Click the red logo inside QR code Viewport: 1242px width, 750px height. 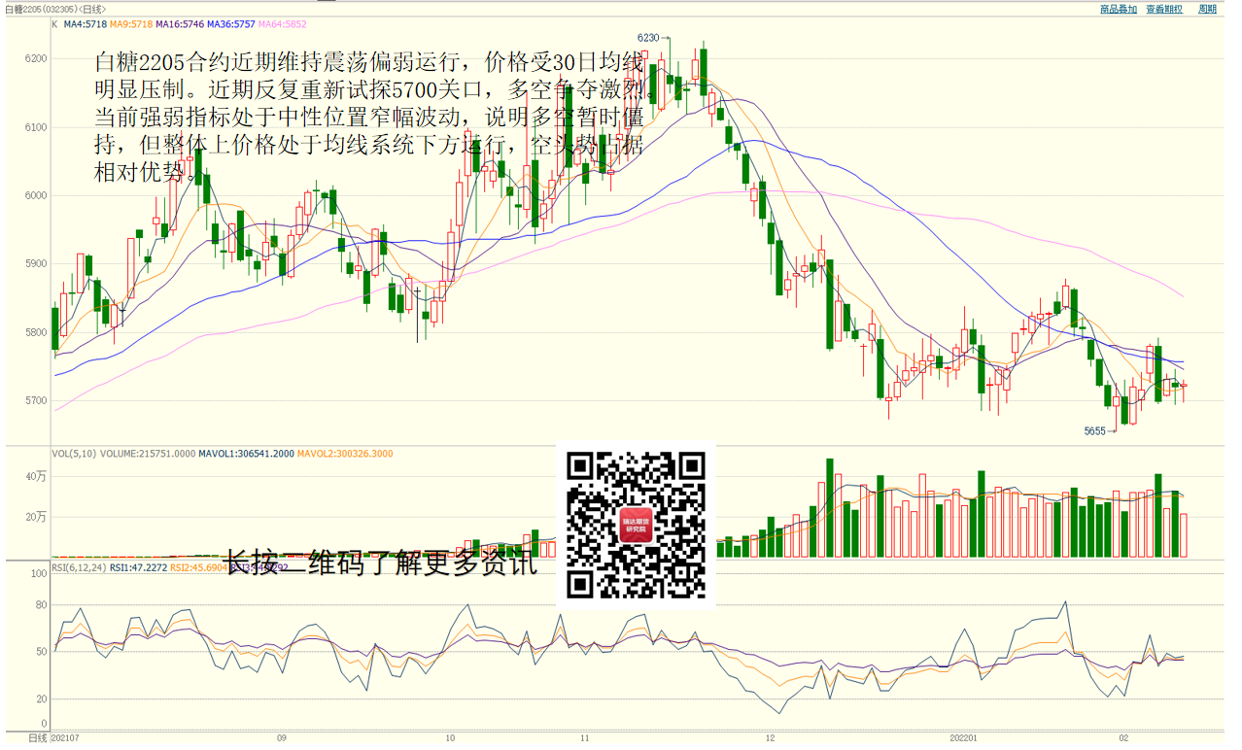coord(637,526)
